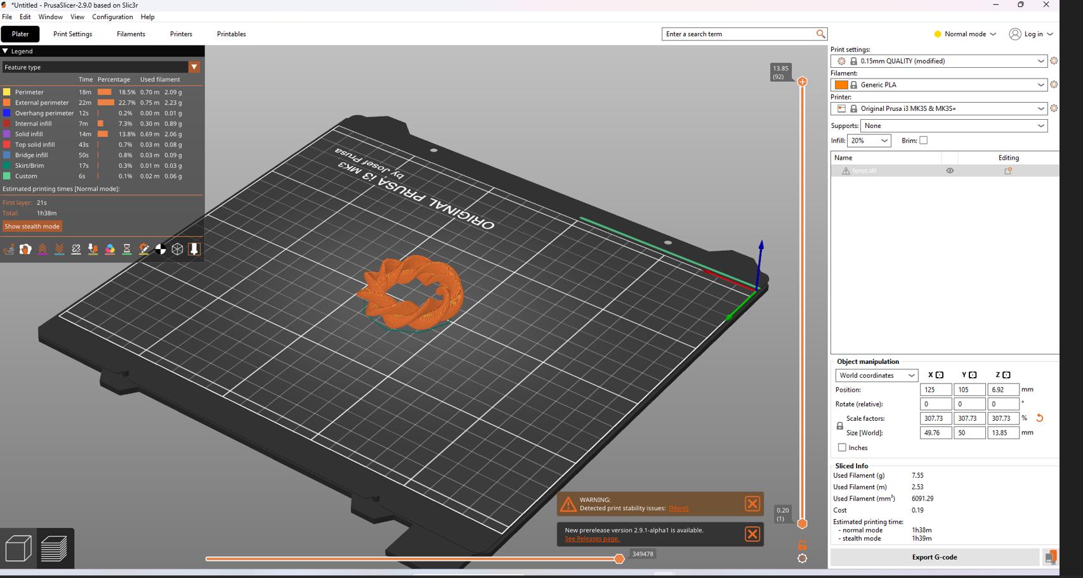This screenshot has height=578, width=1083.
Task: Open Filament settings edit gear icon
Action: pyautogui.click(x=1054, y=84)
